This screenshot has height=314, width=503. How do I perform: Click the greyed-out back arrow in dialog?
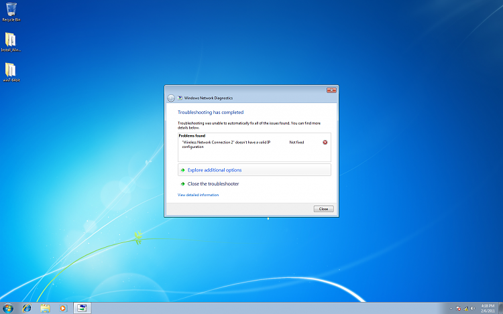tap(171, 98)
